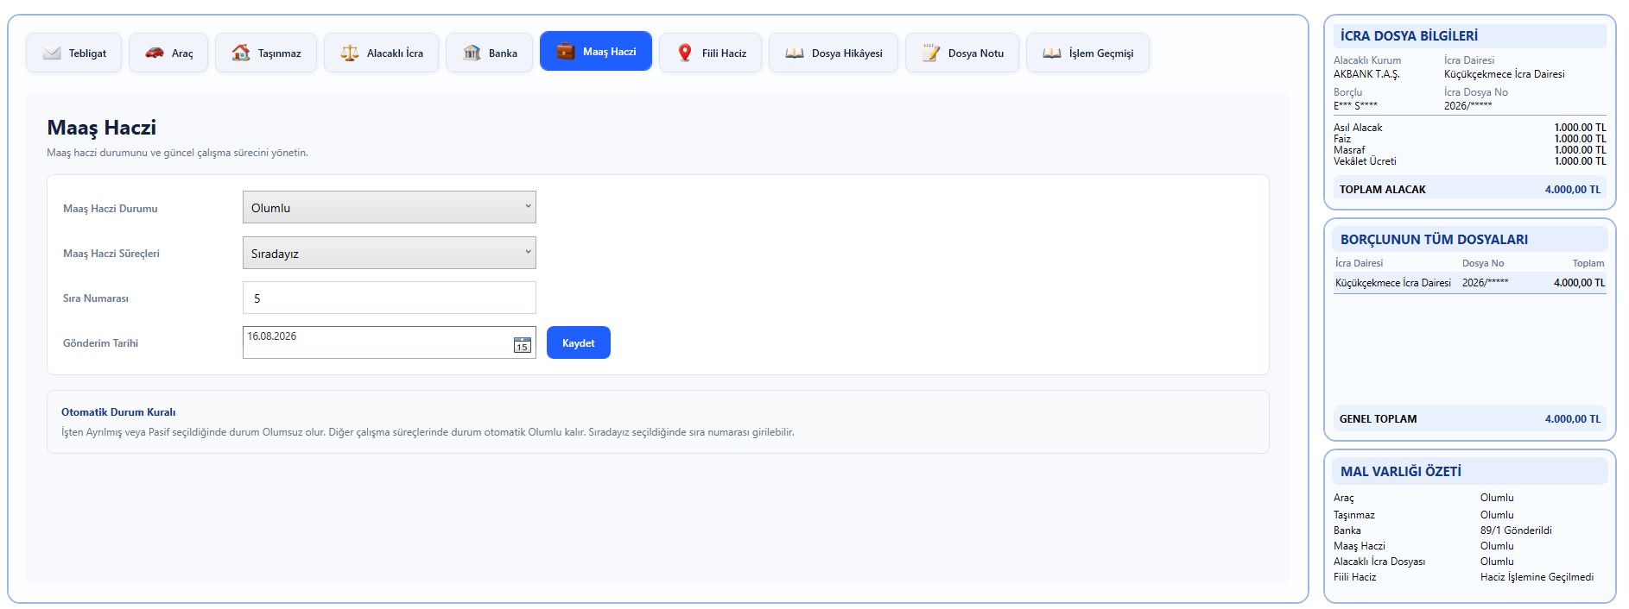Click the envelope icon on Tebligat tab
Viewport: 1629px width, 609px height.
pos(52,53)
